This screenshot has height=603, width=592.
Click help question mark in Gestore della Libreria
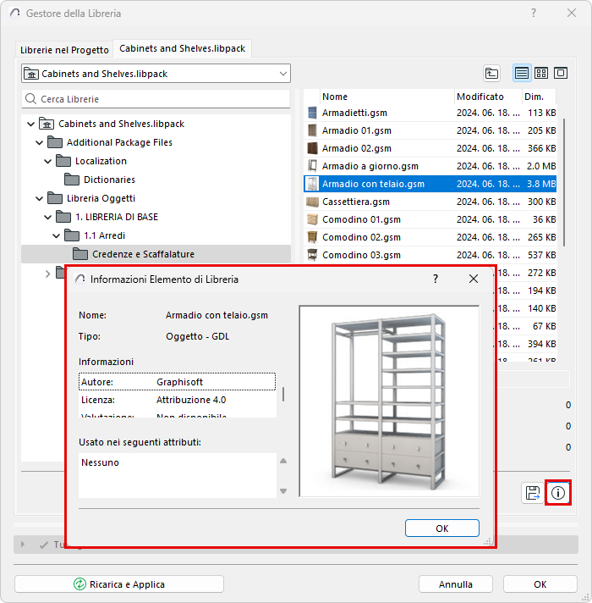click(534, 13)
